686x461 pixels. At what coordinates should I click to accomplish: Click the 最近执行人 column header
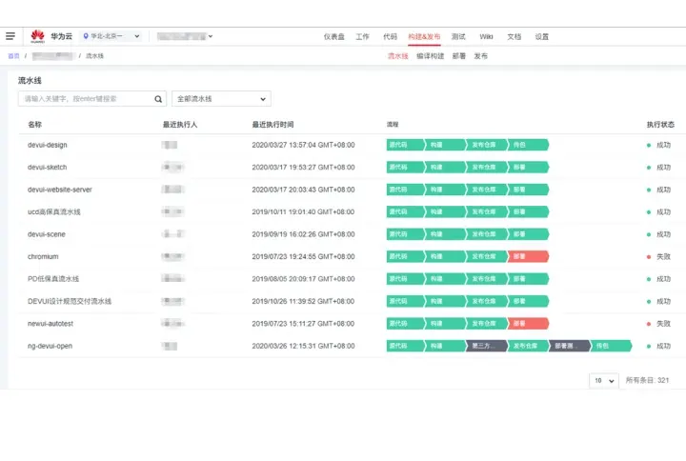click(180, 125)
